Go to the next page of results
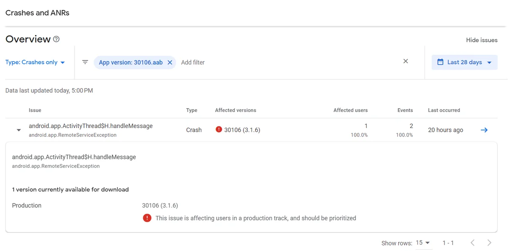Screen dimensions: 508x251 (x=489, y=243)
